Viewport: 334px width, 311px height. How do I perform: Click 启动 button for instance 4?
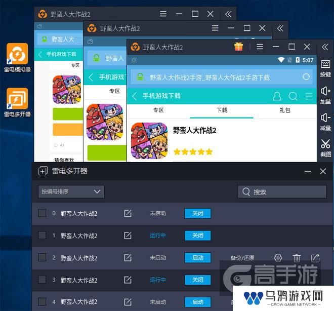pos(198,302)
